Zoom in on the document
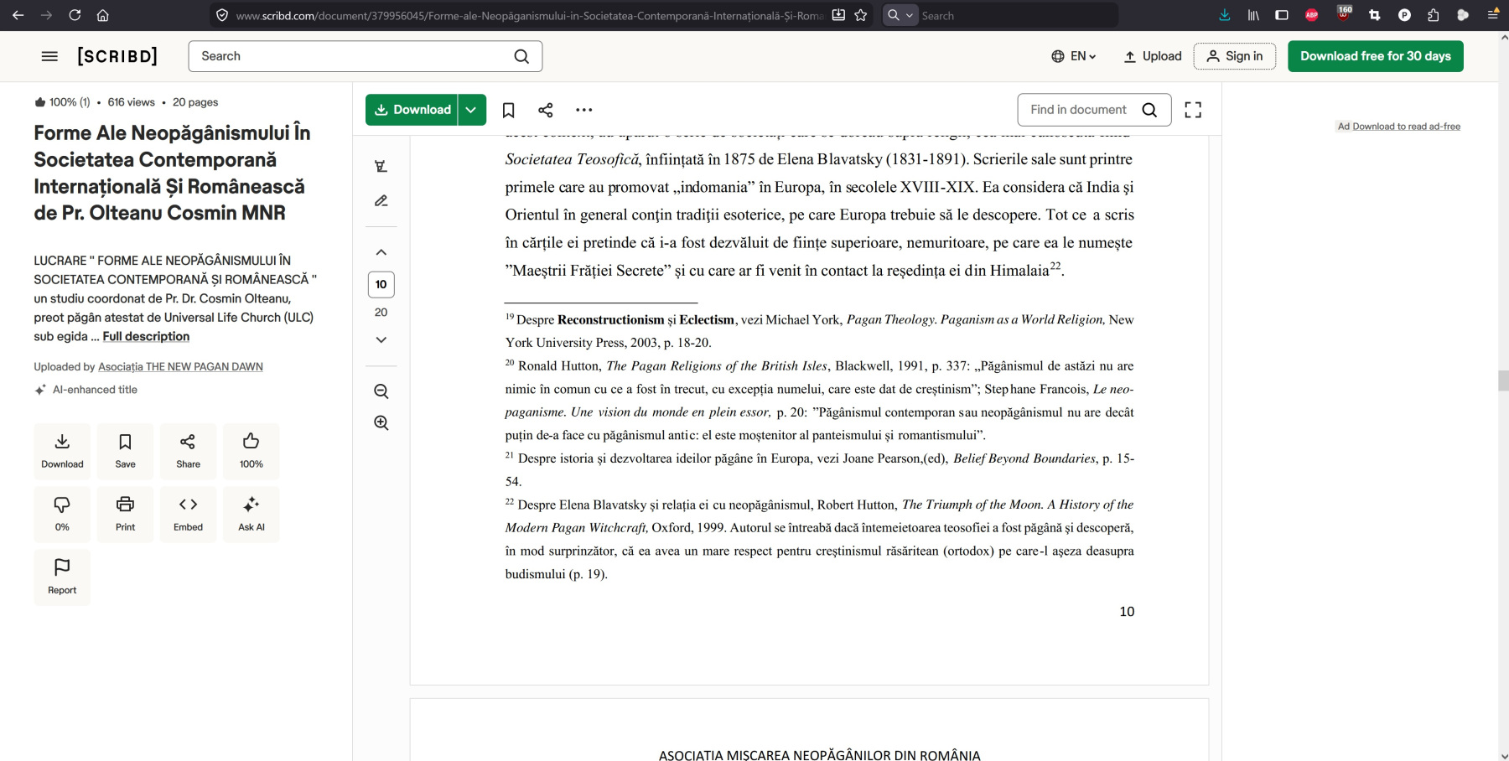 [x=381, y=423]
